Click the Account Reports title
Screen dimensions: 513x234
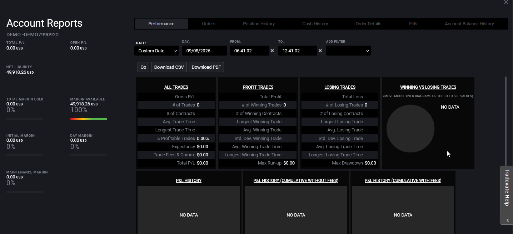click(44, 23)
